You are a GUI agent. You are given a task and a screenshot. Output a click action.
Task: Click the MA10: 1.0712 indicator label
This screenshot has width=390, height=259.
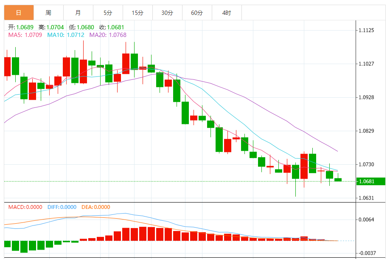[66, 35]
